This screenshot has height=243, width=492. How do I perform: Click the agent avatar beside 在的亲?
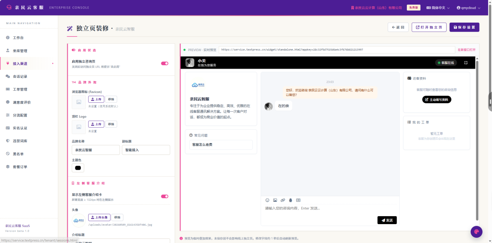coord(269,106)
